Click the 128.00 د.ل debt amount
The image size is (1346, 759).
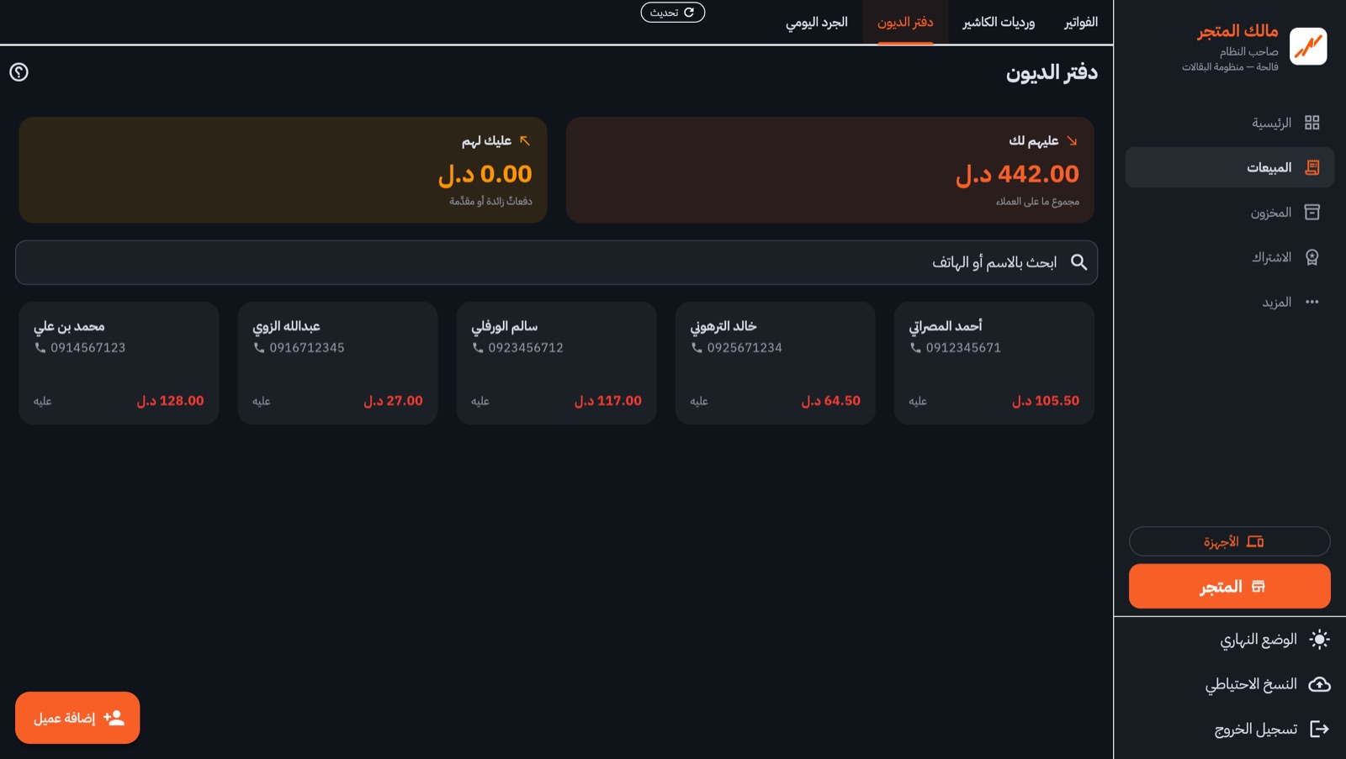tap(171, 401)
